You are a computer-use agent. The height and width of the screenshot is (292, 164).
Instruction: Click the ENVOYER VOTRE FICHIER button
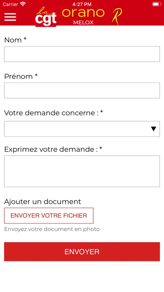pyautogui.click(x=49, y=216)
